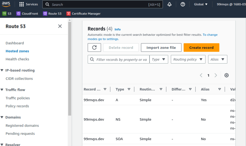The width and height of the screenshot is (246, 146).
Task: Open the Records Info link
Action: [x=117, y=29]
